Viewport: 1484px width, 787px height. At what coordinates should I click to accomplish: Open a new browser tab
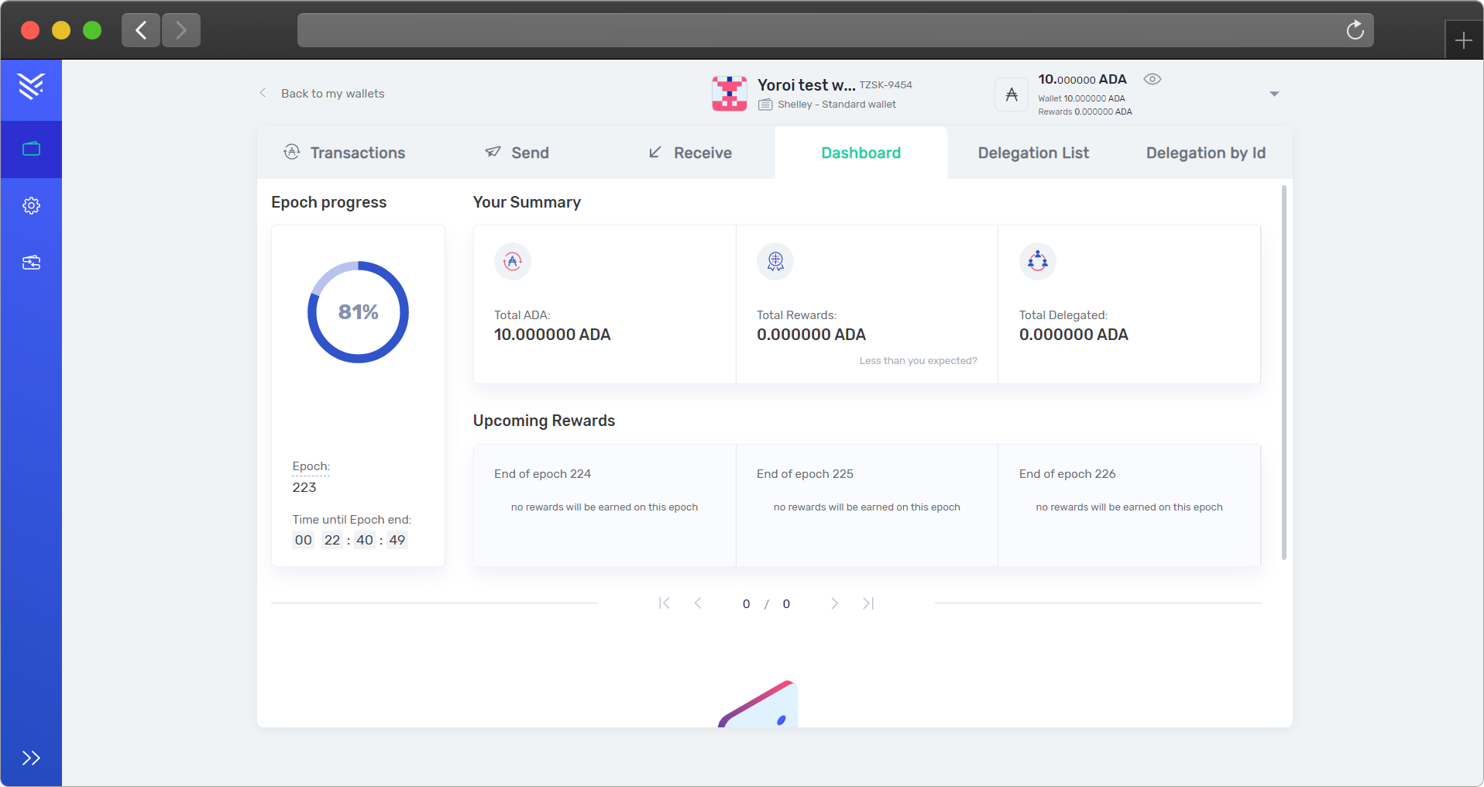pos(1463,40)
